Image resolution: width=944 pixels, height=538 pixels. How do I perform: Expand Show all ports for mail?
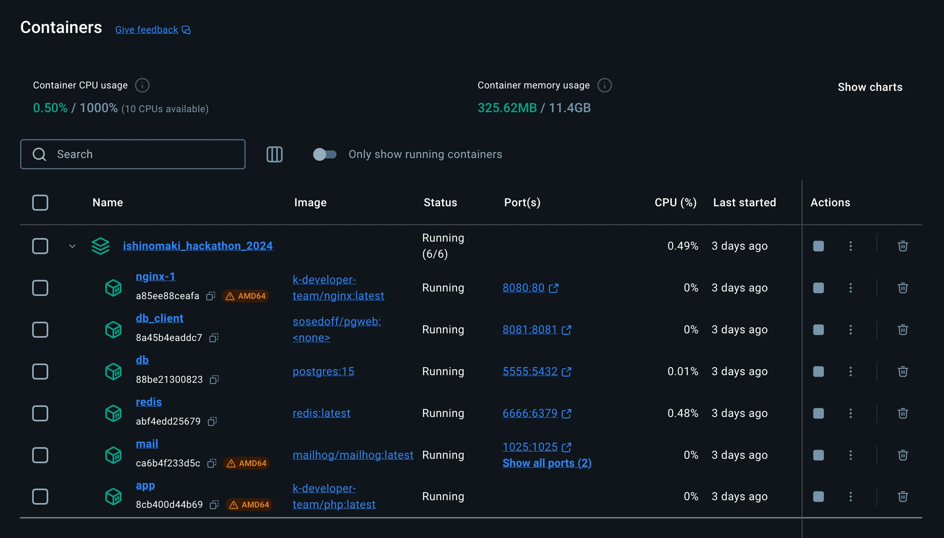[547, 463]
